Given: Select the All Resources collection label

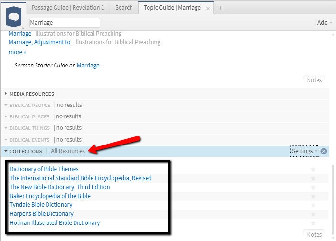Looking at the screenshot, I should pyautogui.click(x=68, y=151).
